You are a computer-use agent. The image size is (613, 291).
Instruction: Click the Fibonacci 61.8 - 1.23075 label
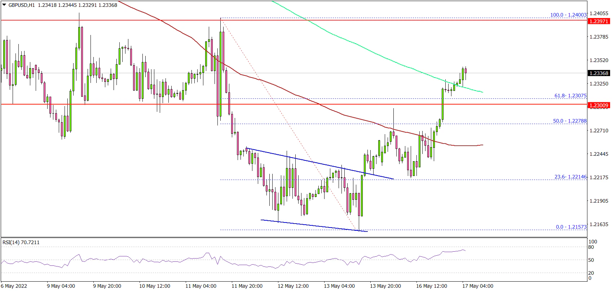point(570,96)
